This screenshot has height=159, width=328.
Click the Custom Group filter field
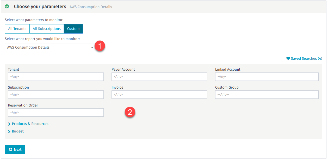[267, 95]
